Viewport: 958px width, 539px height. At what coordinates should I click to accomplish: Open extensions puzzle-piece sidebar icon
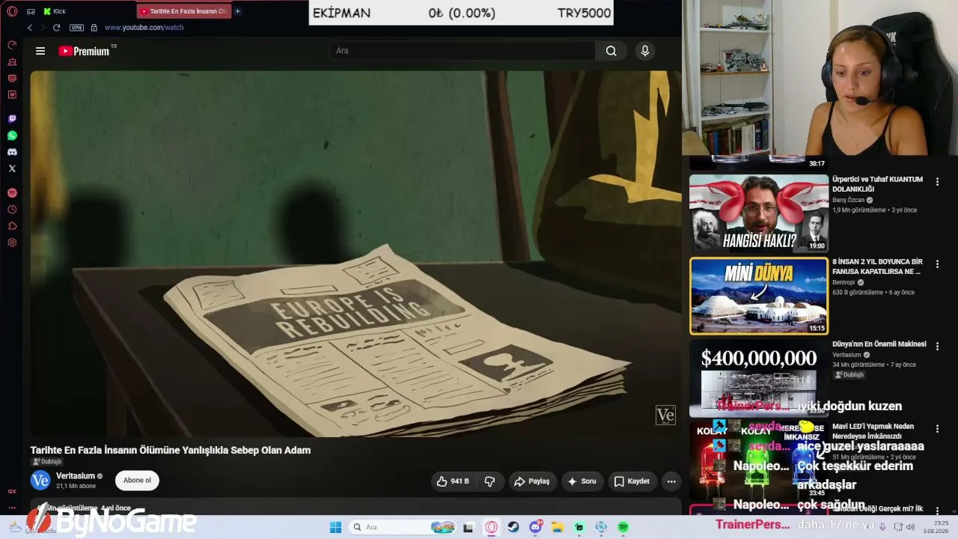12,226
